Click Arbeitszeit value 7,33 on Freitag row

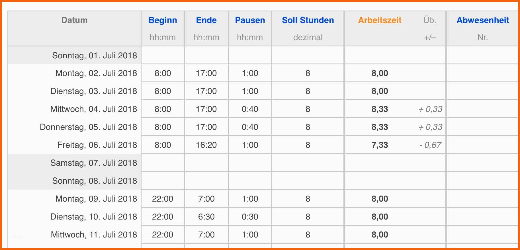[380, 145]
